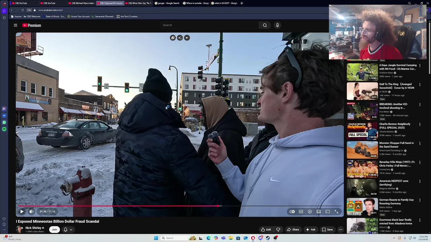The width and height of the screenshot is (431, 242).
Task: Seek on the red video progress bar
Action: click(x=180, y=206)
